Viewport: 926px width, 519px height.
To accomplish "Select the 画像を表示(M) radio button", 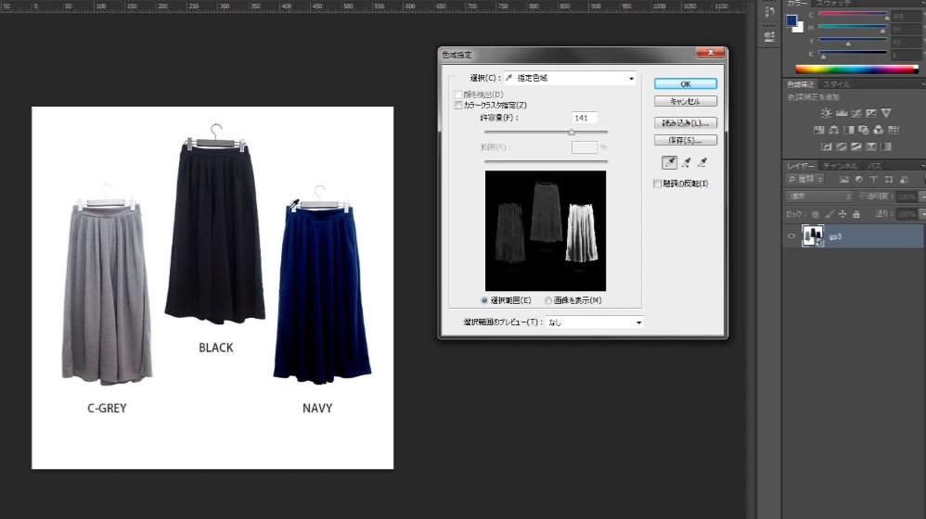I will pyautogui.click(x=548, y=300).
